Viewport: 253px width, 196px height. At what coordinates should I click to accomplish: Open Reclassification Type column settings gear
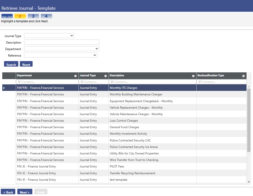243,76
